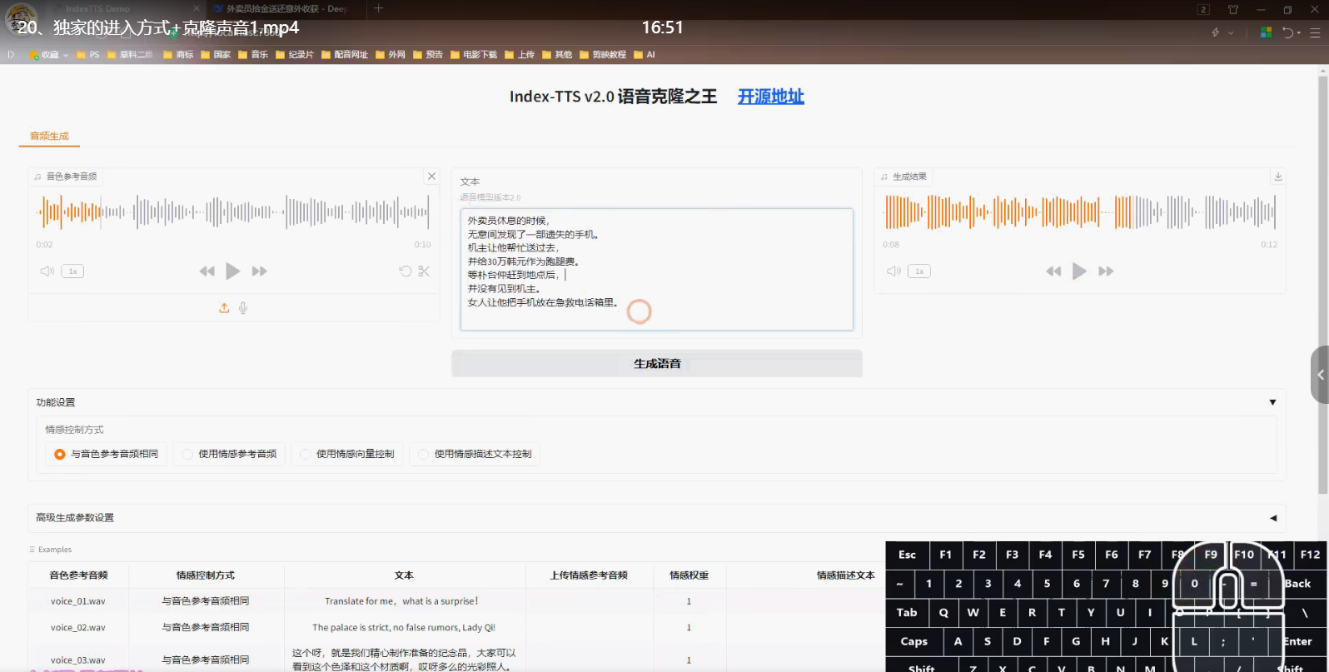Open the 配音网址 bookmark folder
Screen dimensions: 1329x672
[x=345, y=55]
